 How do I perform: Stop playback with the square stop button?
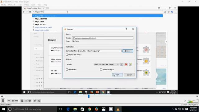click(13, 100)
